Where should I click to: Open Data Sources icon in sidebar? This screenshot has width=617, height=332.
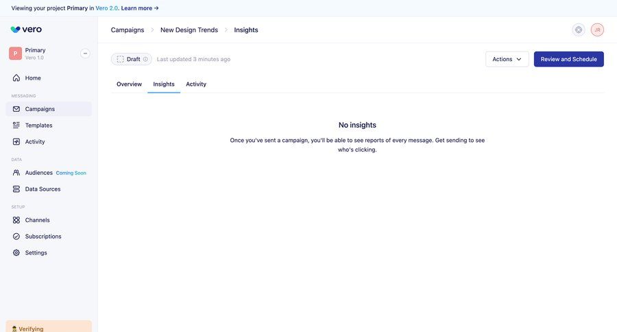[16, 189]
